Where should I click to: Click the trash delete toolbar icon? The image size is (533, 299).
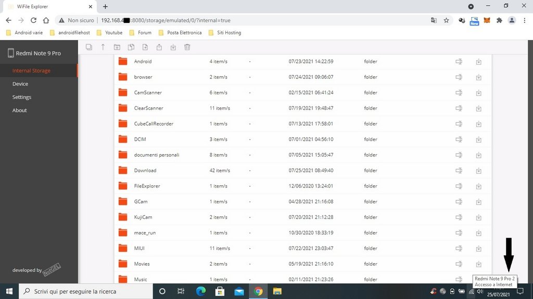pos(187,47)
